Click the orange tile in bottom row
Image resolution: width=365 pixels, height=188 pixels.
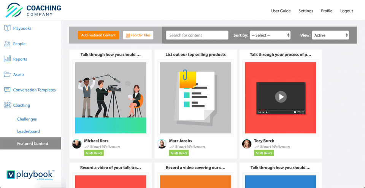click(195, 182)
